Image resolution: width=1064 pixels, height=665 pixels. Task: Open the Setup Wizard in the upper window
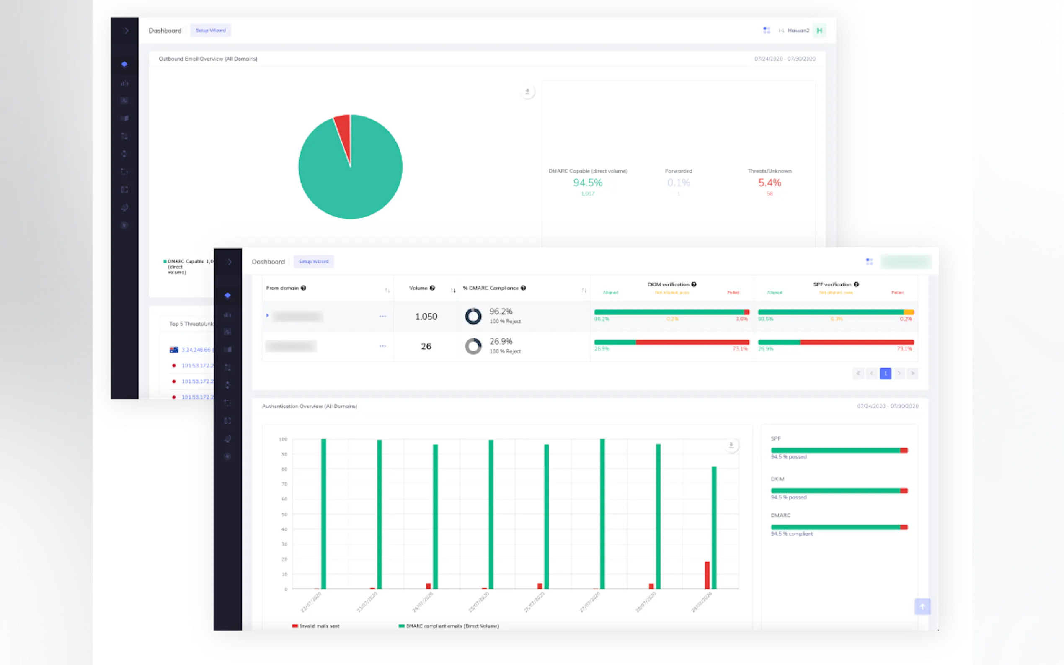(210, 30)
